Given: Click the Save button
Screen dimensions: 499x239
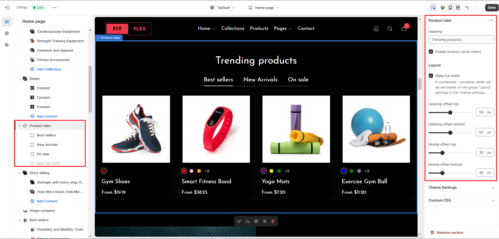Looking at the screenshot, I should point(492,8).
